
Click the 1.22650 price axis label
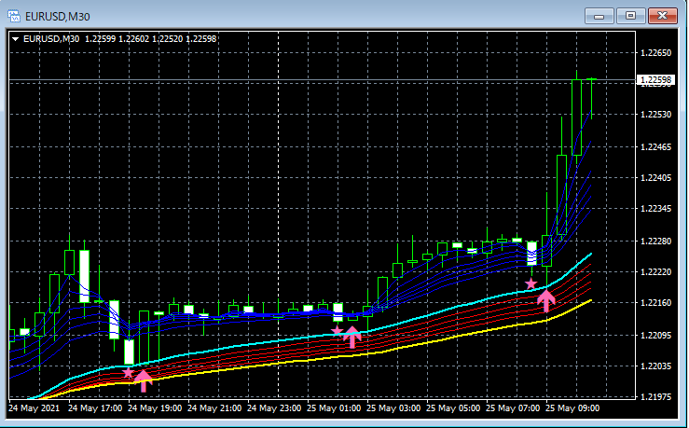click(x=656, y=53)
